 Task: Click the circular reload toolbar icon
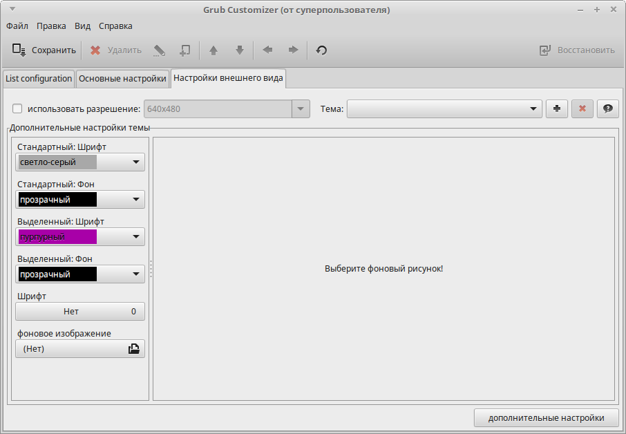coord(321,50)
